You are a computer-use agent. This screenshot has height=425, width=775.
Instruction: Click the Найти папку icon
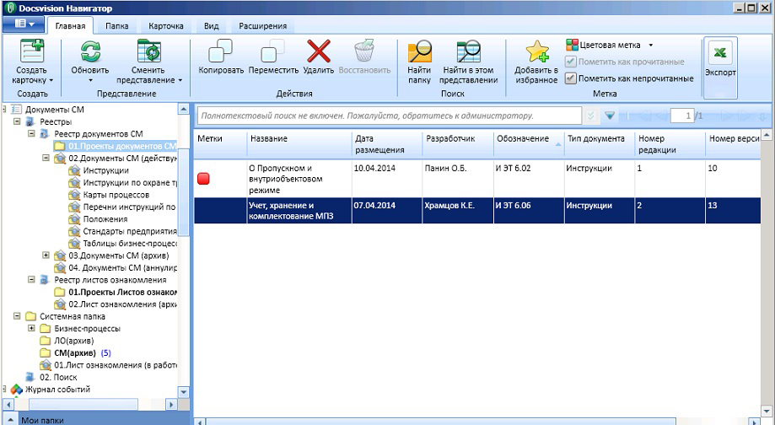[420, 51]
